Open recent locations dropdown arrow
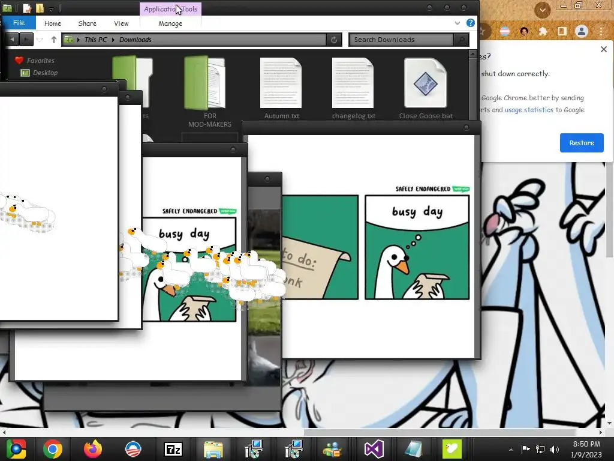Screen dimensions: 614x461 point(40,40)
